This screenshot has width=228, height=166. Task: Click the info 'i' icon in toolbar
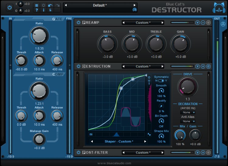point(43,10)
